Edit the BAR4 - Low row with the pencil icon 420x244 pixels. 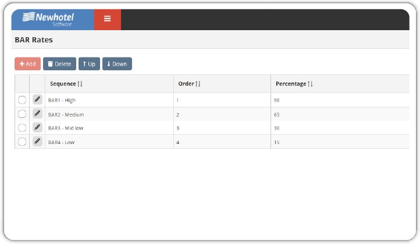(37, 141)
